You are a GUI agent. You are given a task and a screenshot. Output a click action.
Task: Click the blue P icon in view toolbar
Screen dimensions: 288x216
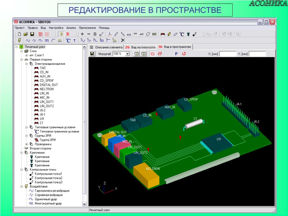(x=176, y=54)
